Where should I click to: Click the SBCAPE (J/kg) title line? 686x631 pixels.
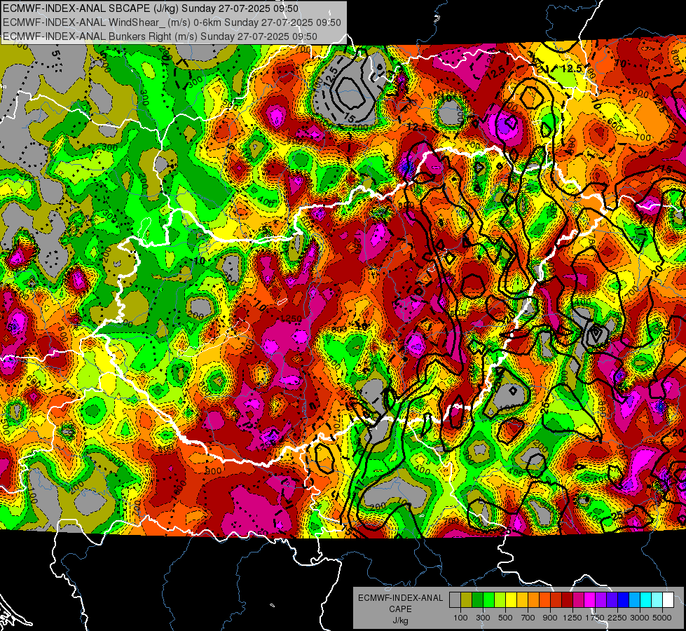click(151, 8)
